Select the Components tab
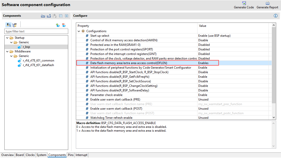Screen dimensions: 281x158 click(x=57, y=155)
